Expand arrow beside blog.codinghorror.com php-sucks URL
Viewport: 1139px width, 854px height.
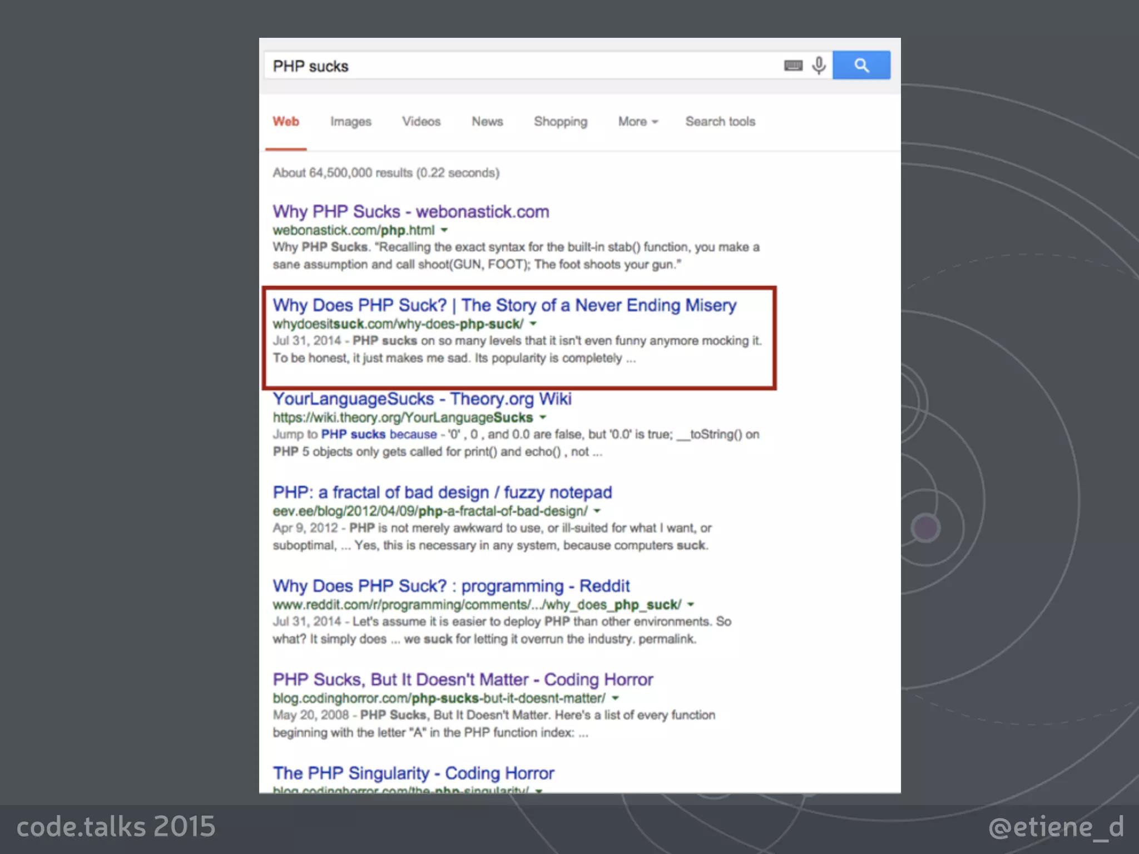[x=615, y=698]
